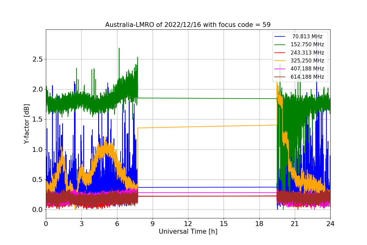Click the Universal Time [h] axis label
The image size is (367, 245).
pyautogui.click(x=188, y=232)
